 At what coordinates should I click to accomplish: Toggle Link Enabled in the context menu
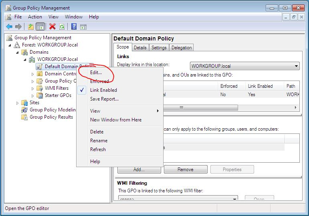pyautogui.click(x=103, y=90)
